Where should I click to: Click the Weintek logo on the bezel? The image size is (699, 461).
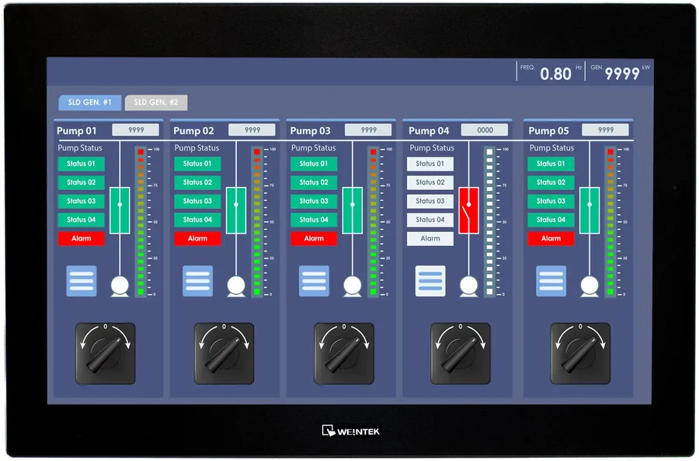tap(351, 432)
